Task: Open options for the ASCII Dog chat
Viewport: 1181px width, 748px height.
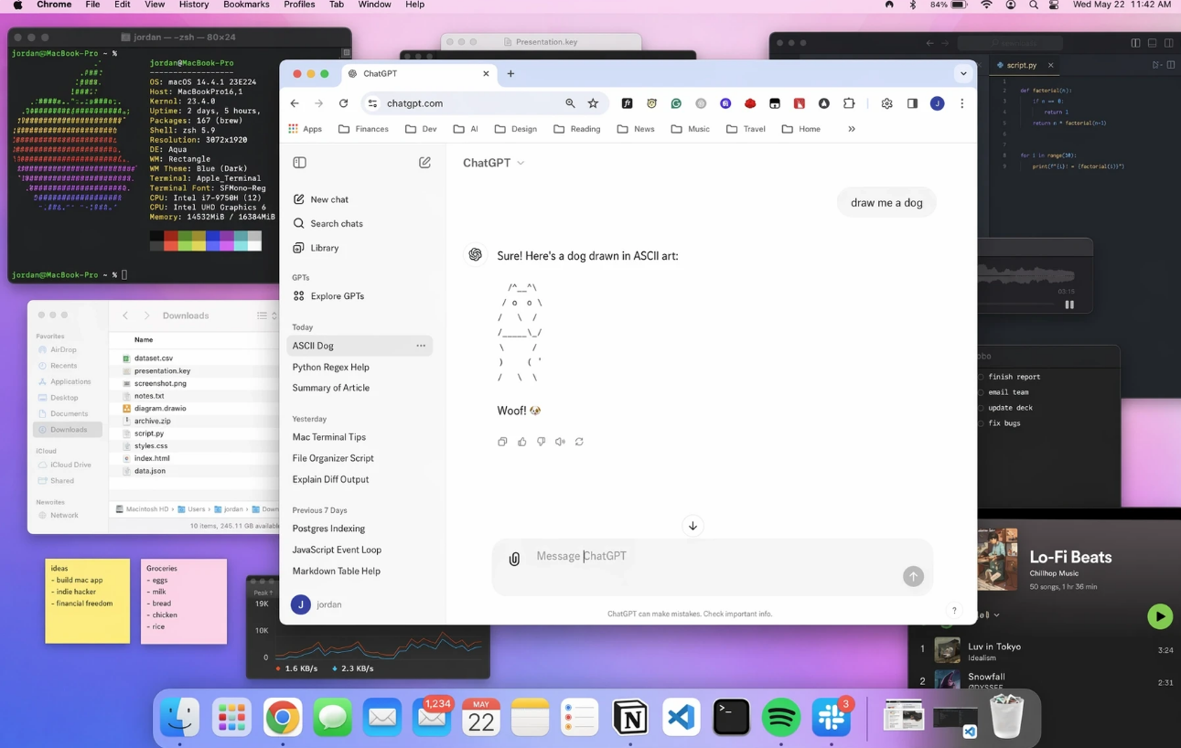Action: [x=421, y=346]
